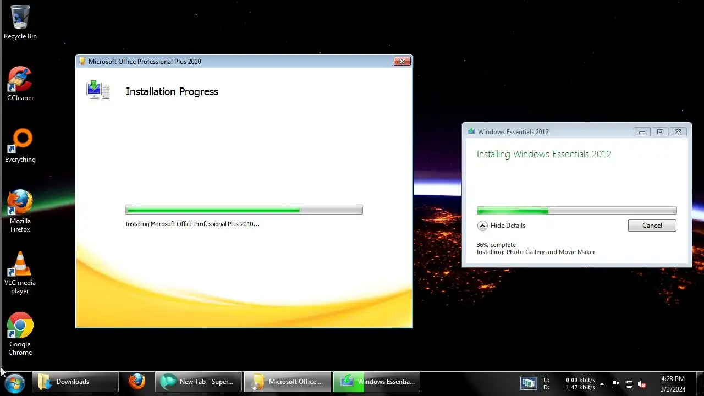Viewport: 704px width, 396px height.
Task: Open the network connection tray icon
Action: [x=628, y=384]
